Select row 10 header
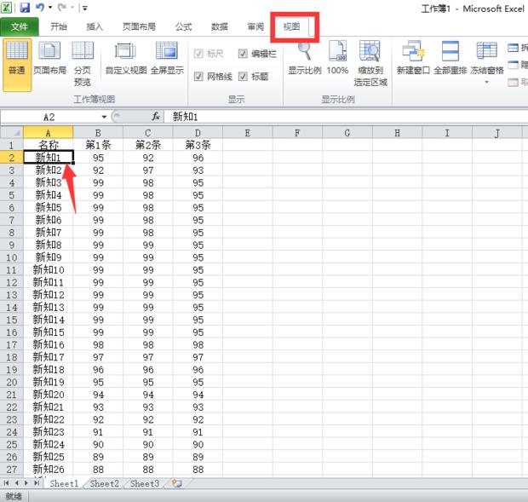This screenshot has width=528, height=502. [x=11, y=257]
